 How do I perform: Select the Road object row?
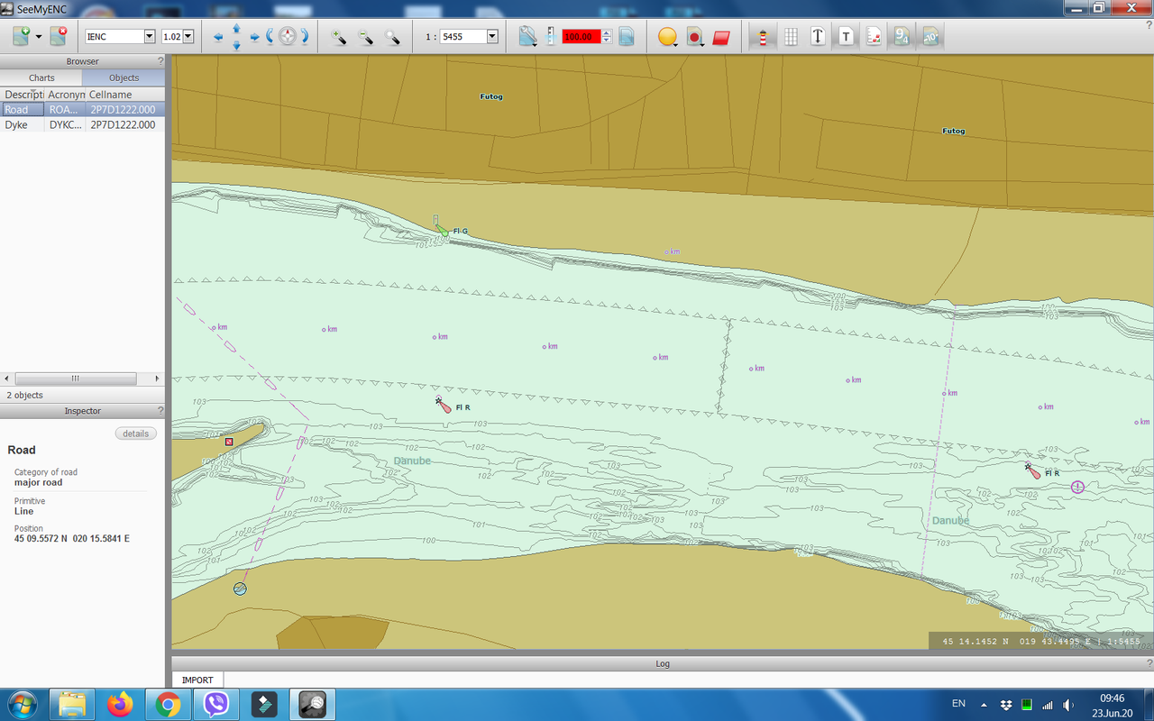82,109
